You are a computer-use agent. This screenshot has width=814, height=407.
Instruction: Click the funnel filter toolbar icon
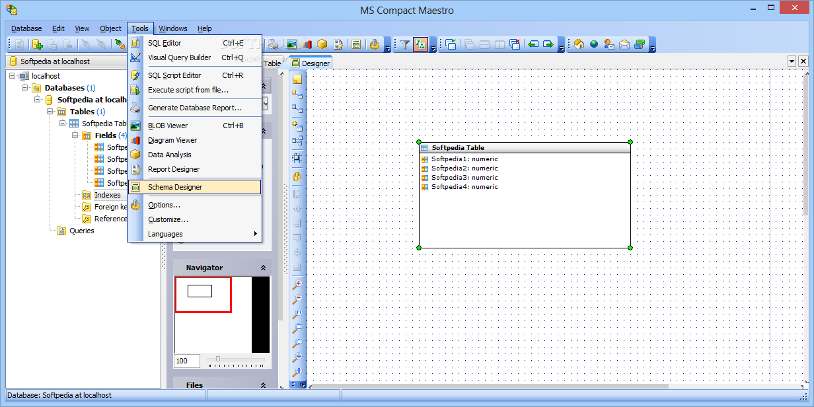coord(405,44)
